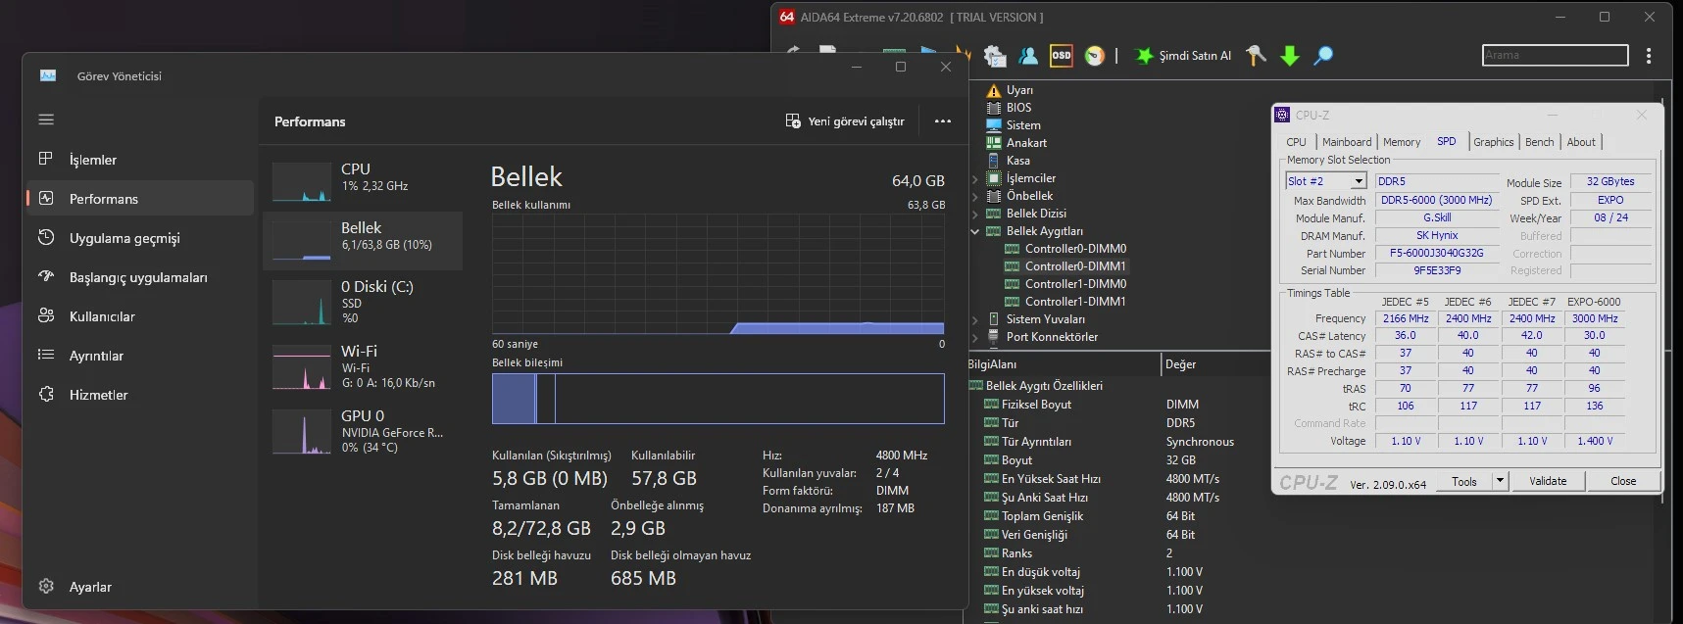Expand Önbellek node in AIDA64 tree
This screenshot has width=1683, height=624.
(975, 196)
